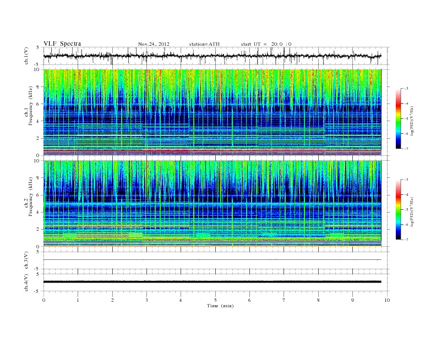Click the "ch.4(V)" axis label
The width and height of the screenshot is (436, 337).
click(x=26, y=282)
